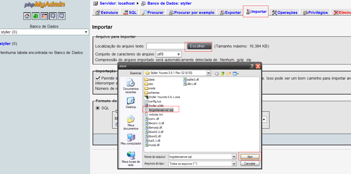351x174 pixels.
Task: Toggle the Permitir interromper importação checkbox
Action: point(98,78)
